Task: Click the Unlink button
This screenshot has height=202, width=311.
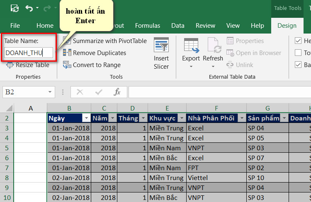Action: (240, 65)
